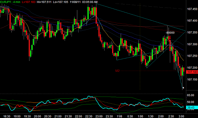Click the 19:30 time axis label

click(x=27, y=116)
